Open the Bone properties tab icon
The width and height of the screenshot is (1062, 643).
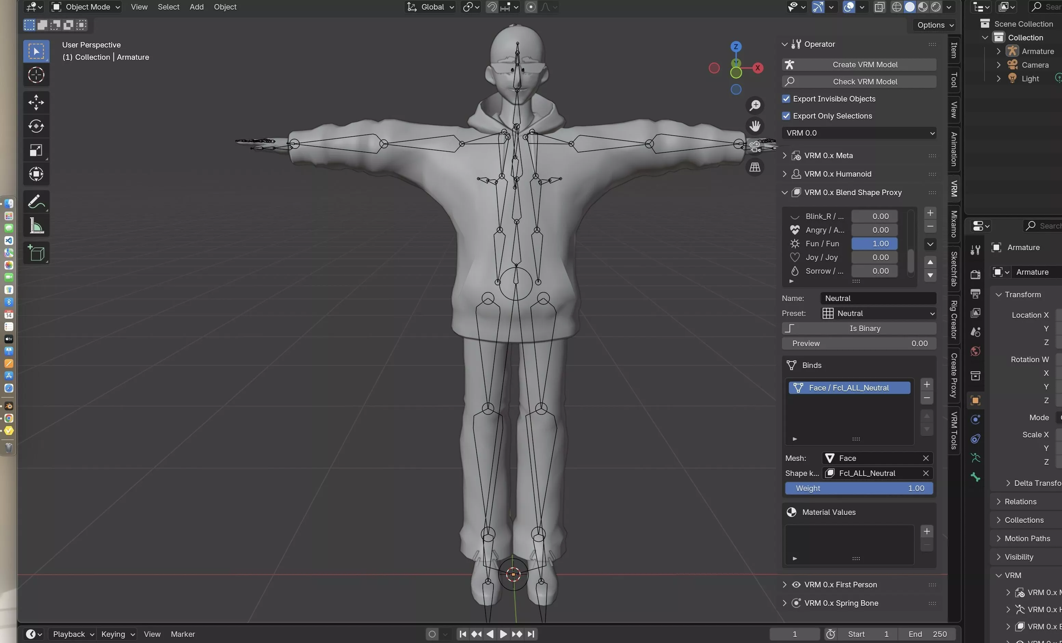tap(975, 477)
